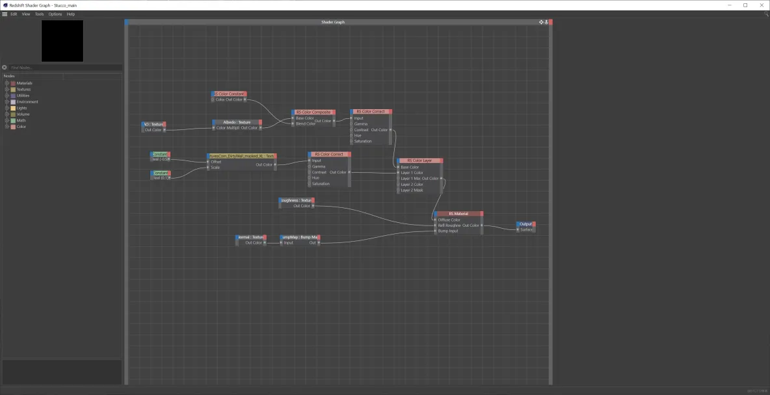Screen dimensions: 770x395
Task: Expand the Color node category
Action: coord(7,127)
